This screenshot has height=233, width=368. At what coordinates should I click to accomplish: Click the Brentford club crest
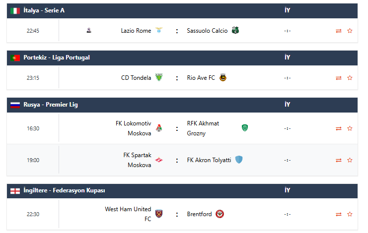(x=220, y=214)
